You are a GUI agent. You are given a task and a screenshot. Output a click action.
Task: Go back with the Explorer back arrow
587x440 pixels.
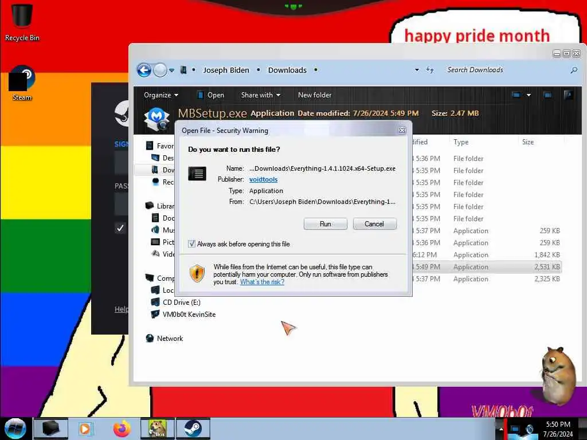[144, 70]
